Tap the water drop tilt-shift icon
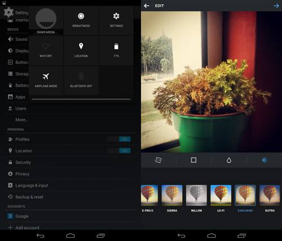 [x=229, y=160]
